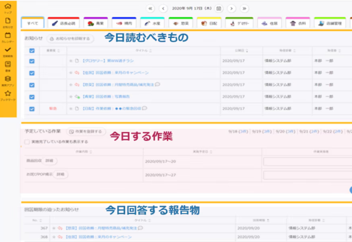This screenshot has height=242, width=352.
Task: Go to next day with right arrow
Action: 232,8
